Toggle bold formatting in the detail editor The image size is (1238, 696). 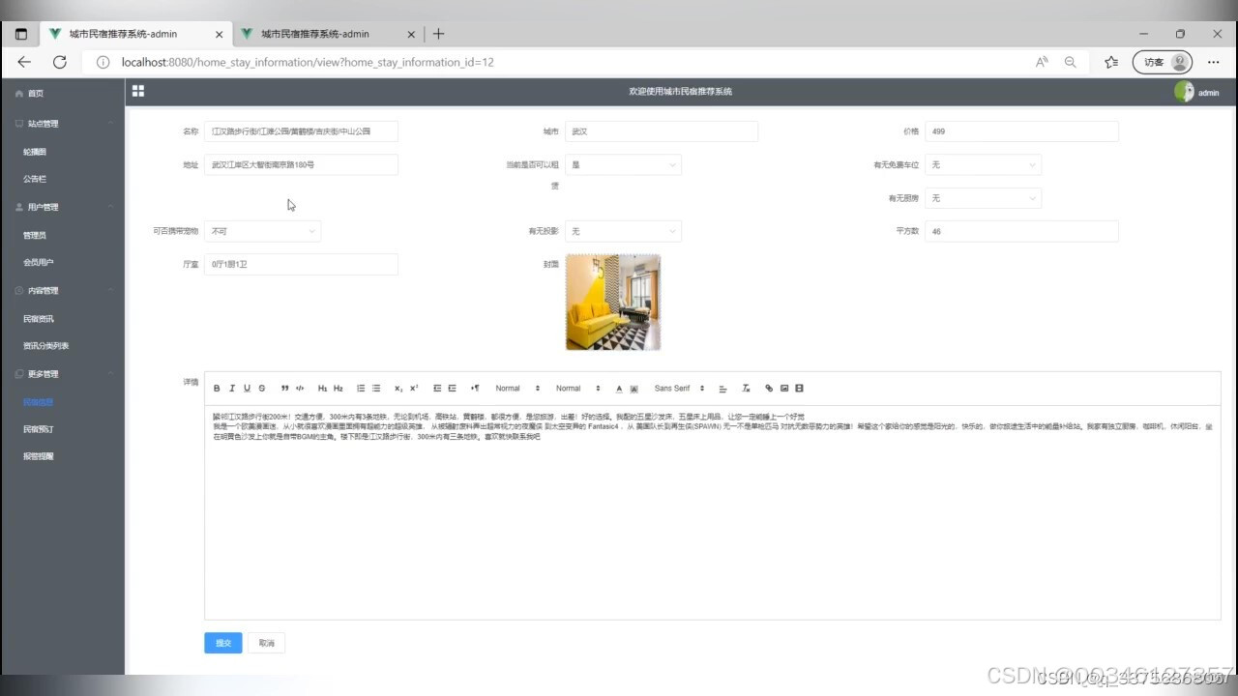(x=217, y=388)
